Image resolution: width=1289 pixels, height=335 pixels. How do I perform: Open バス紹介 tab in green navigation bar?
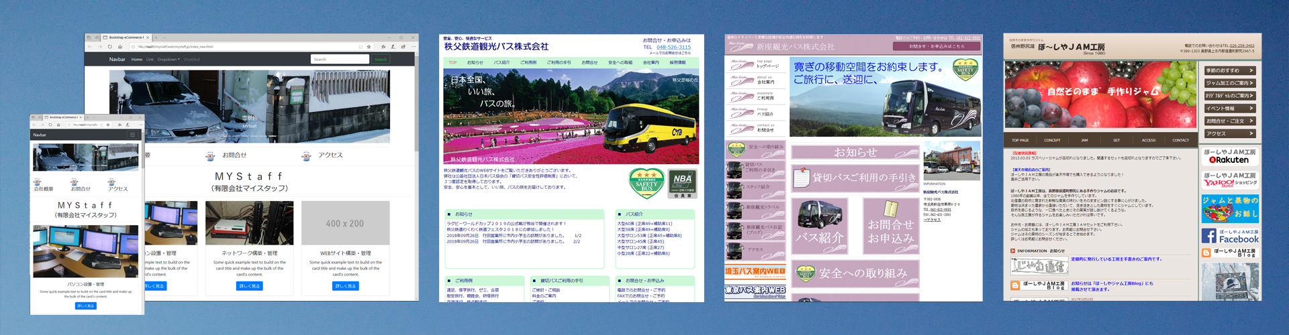502,62
